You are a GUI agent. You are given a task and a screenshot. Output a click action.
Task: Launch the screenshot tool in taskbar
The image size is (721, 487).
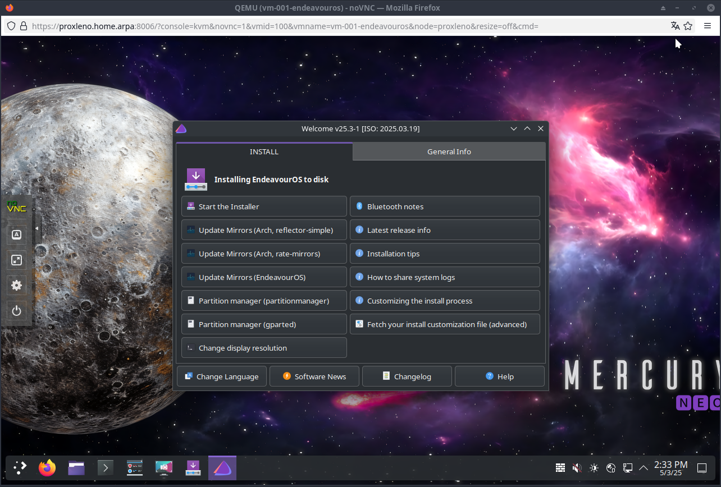coord(164,468)
